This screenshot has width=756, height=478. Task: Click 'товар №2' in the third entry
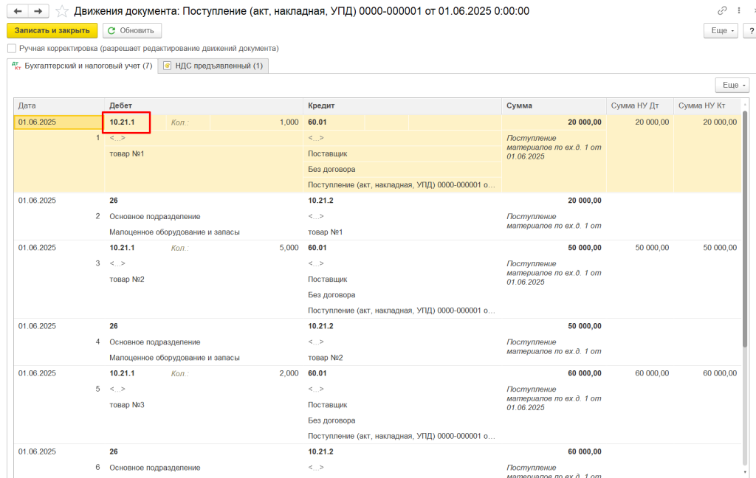[127, 279]
